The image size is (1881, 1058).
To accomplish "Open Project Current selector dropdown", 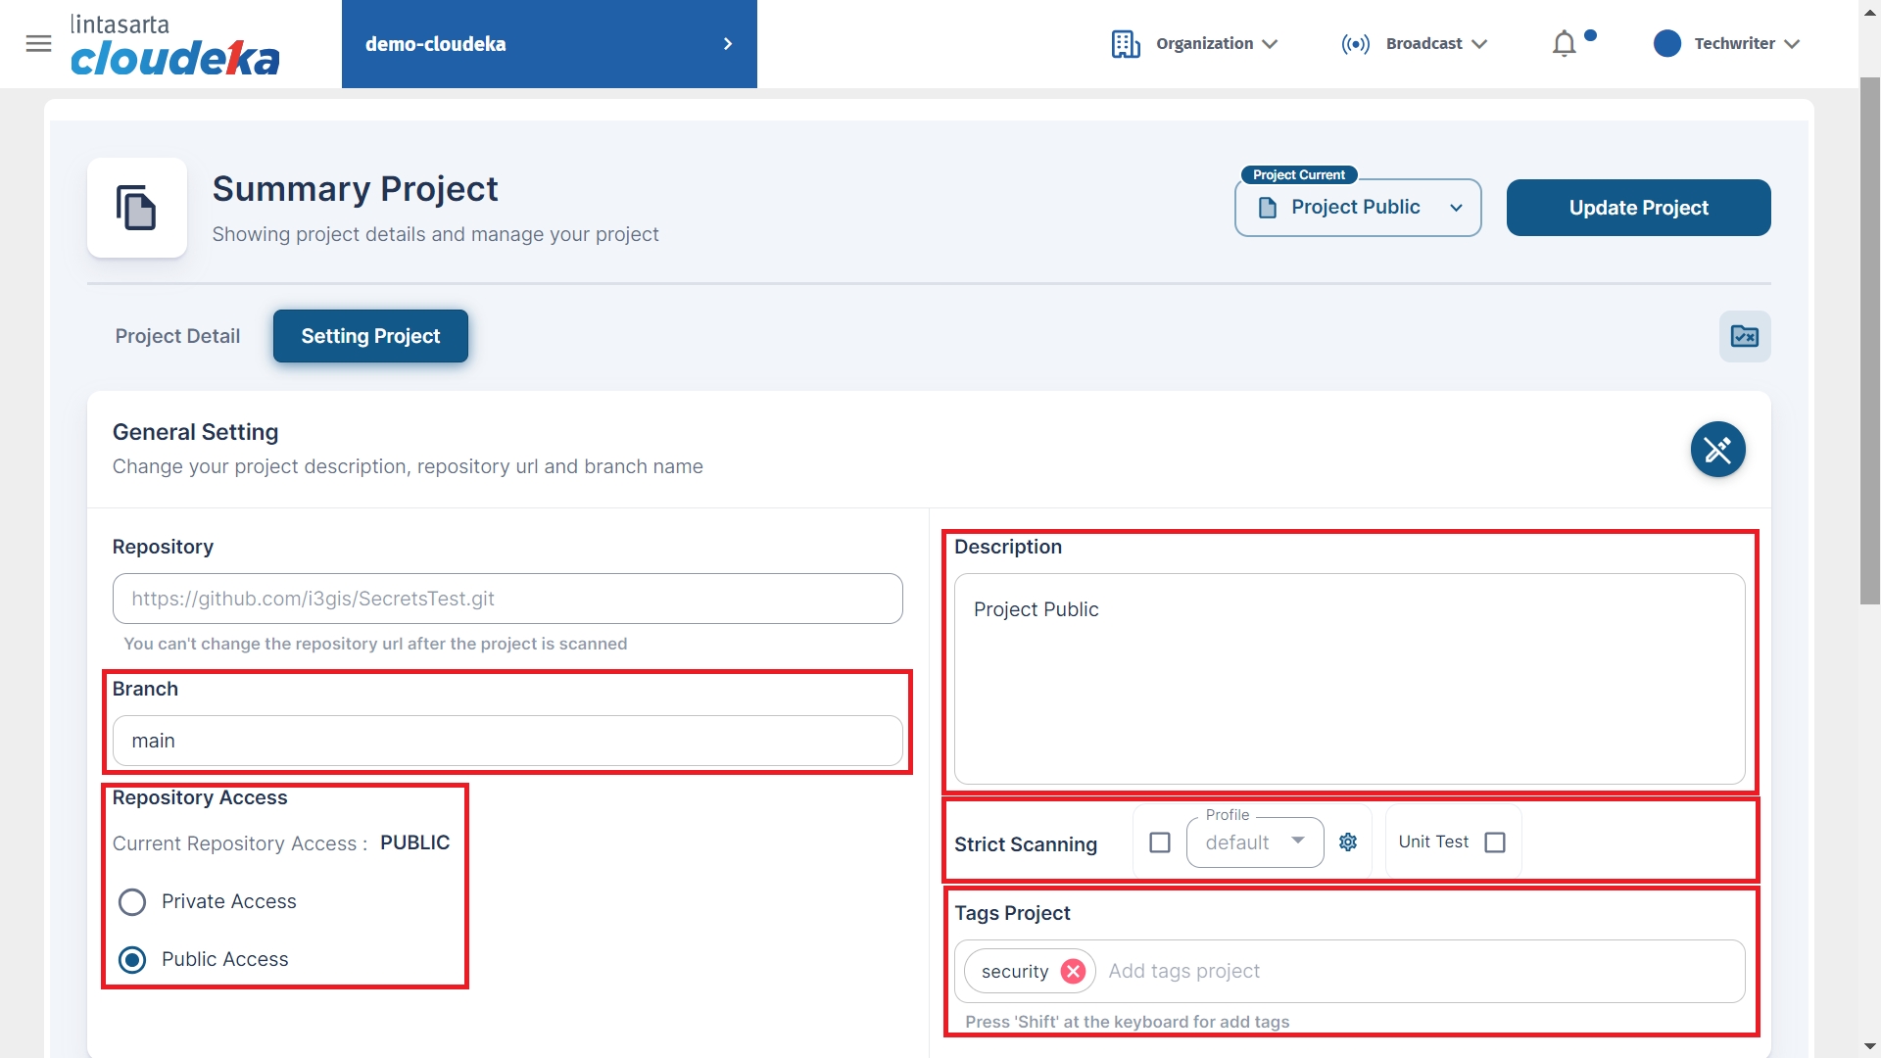I will [x=1357, y=208].
